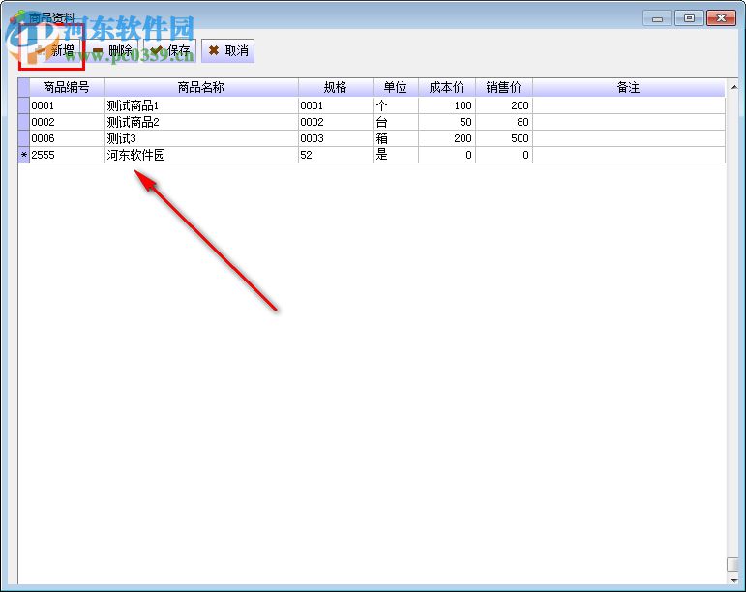
Task: Click the 销售价 column header
Action: (x=504, y=87)
